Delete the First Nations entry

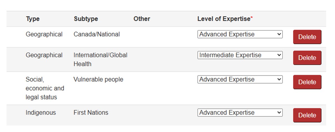pyautogui.click(x=307, y=115)
